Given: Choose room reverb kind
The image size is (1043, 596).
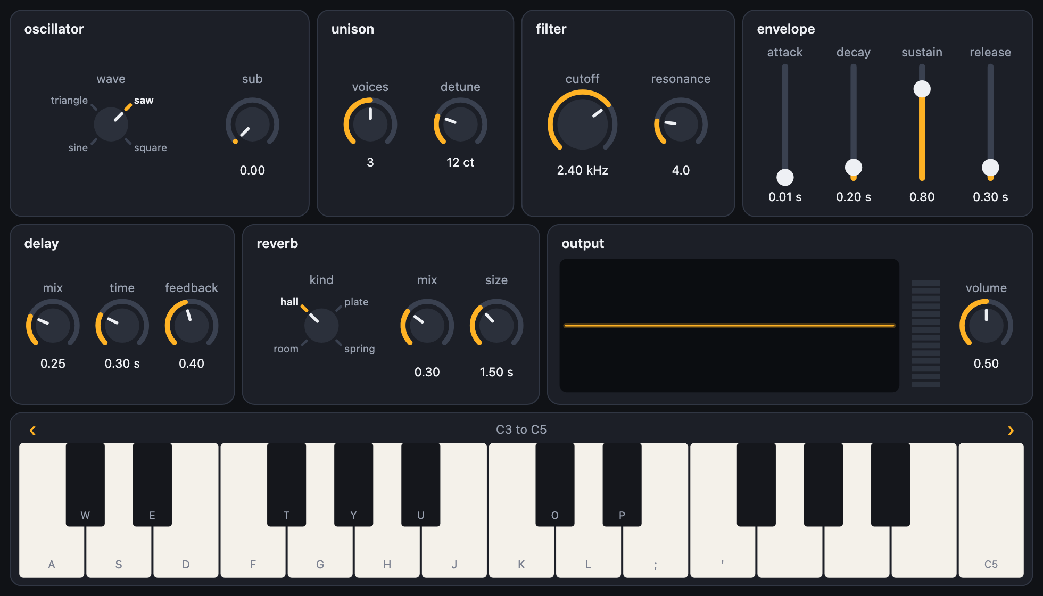Looking at the screenshot, I should point(286,349).
